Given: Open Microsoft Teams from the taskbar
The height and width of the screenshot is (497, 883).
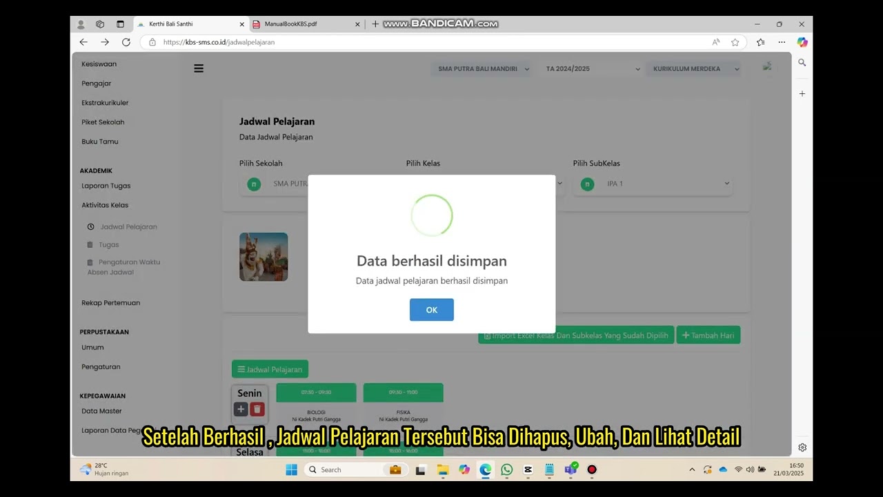Looking at the screenshot, I should click(x=571, y=469).
